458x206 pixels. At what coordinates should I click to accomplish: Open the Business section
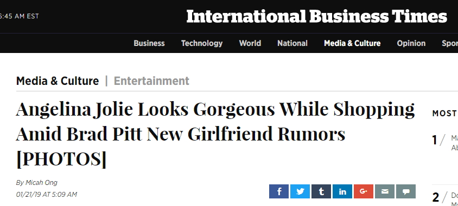[149, 43]
